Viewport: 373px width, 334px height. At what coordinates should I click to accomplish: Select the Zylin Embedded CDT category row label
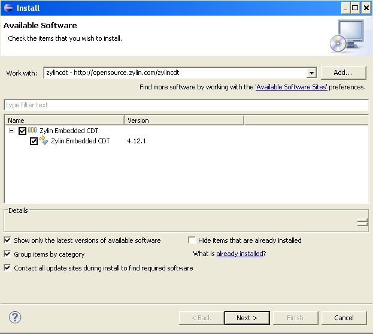[69, 131]
